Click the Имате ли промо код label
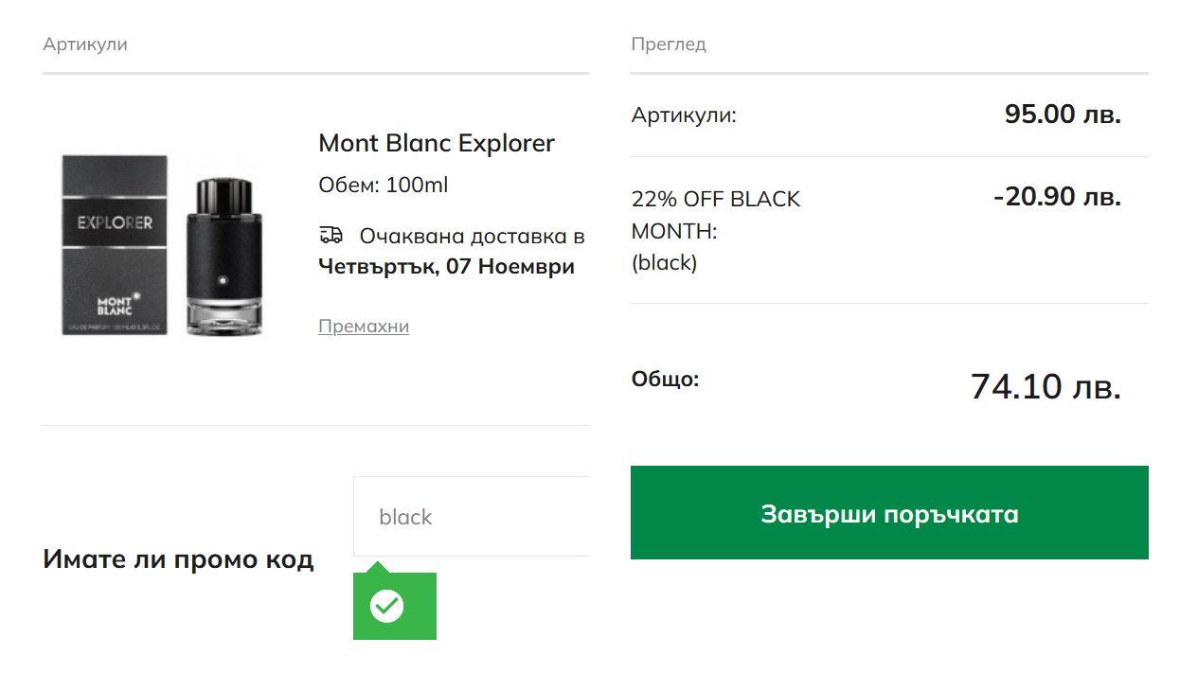This screenshot has width=1180, height=673. point(178,559)
